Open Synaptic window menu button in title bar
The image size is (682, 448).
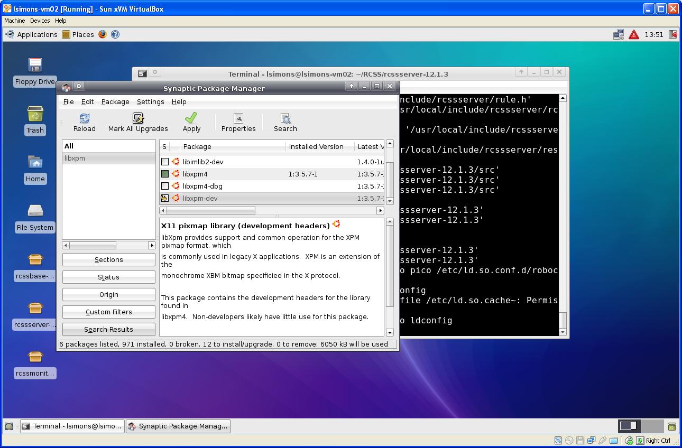(66, 87)
